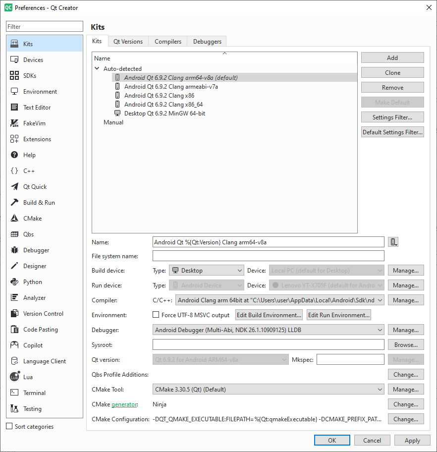The width and height of the screenshot is (437, 452).
Task: Select the Terminal icon
Action: point(14,393)
